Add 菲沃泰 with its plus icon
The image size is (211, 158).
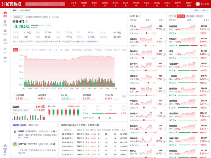[x=164, y=92]
